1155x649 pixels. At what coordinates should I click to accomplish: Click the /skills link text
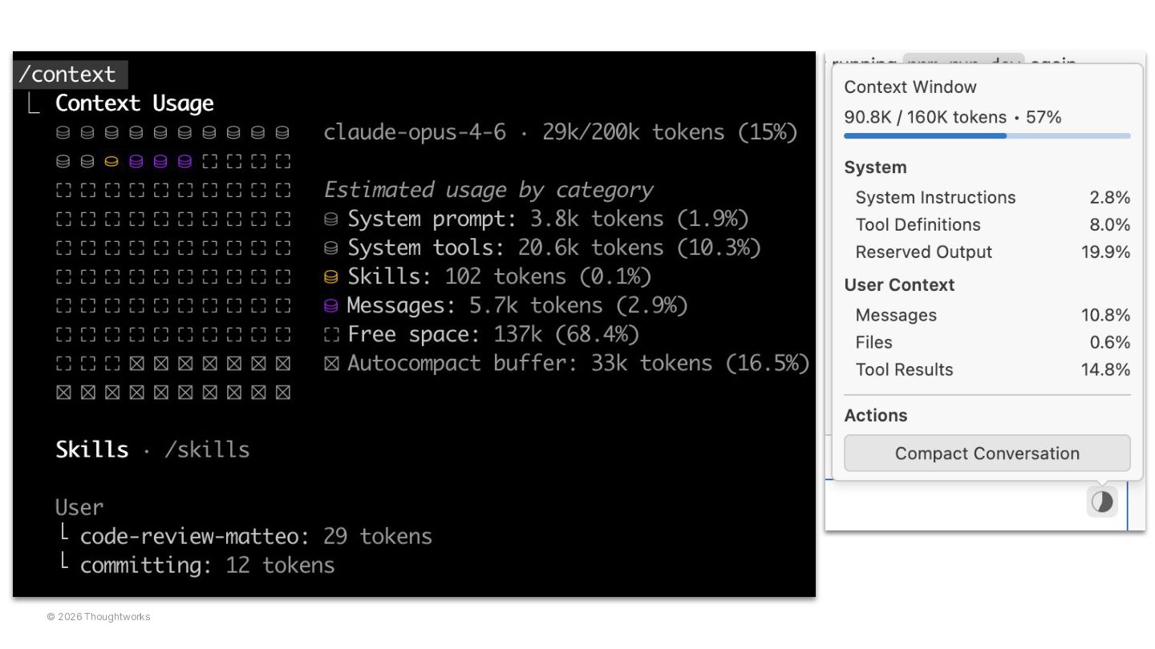(x=207, y=449)
